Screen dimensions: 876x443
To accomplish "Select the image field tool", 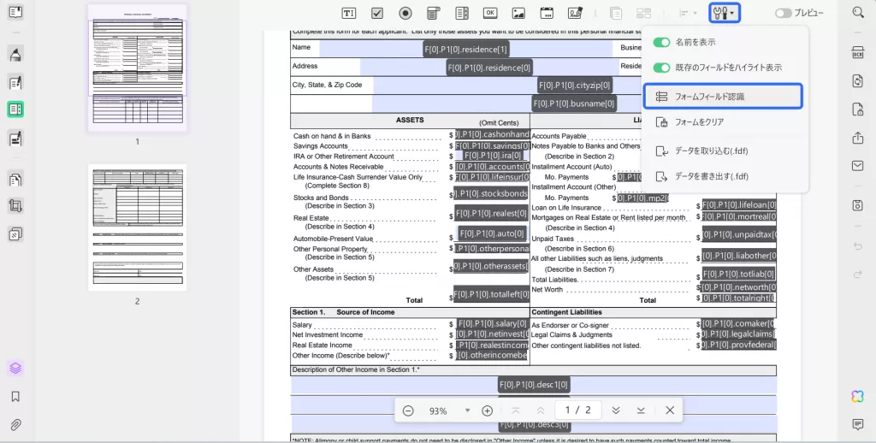I will [x=518, y=13].
